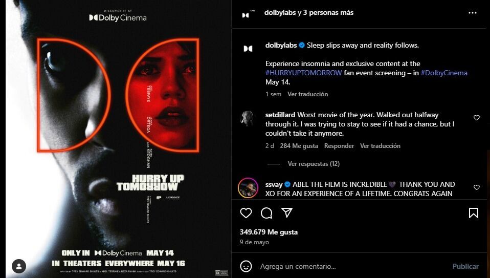Open the emoji picker smiley icon
This screenshot has height=278, width=490.
(246, 266)
